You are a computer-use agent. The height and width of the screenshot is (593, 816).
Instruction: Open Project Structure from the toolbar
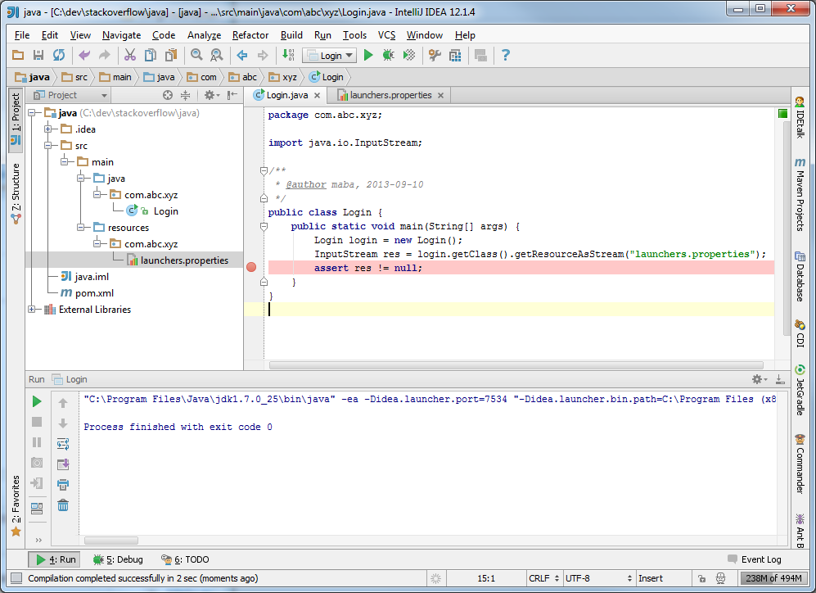click(x=455, y=55)
